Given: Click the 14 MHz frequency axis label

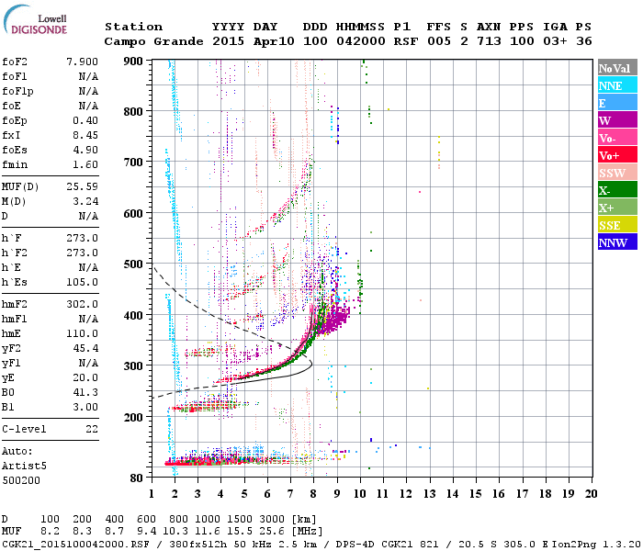Looking at the screenshot, I should tap(452, 494).
